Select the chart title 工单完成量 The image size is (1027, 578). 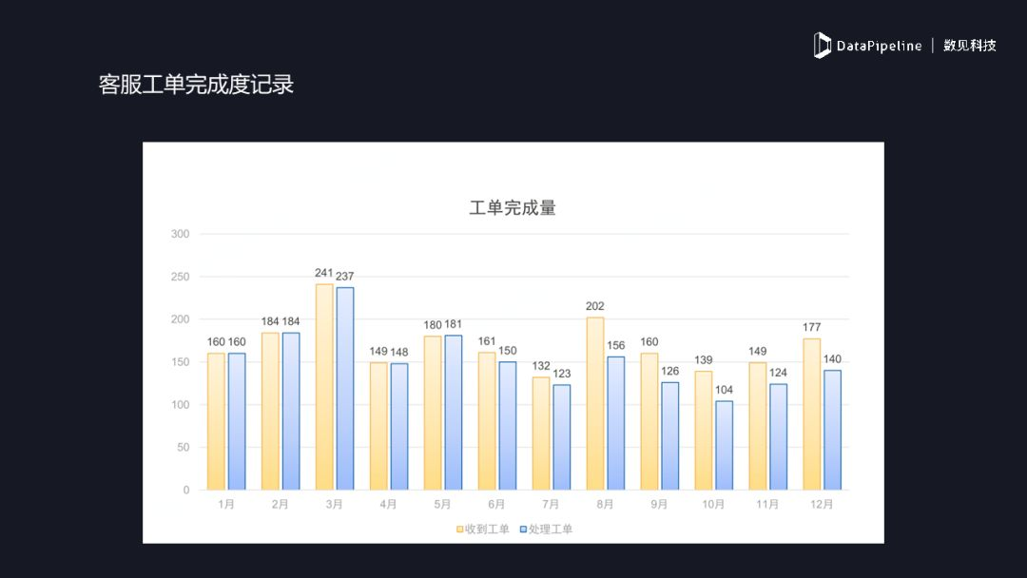point(513,207)
